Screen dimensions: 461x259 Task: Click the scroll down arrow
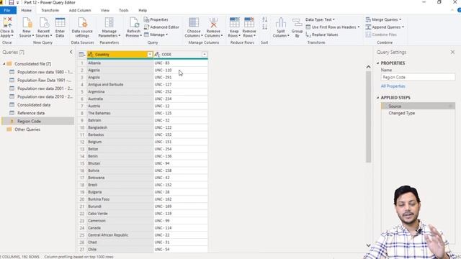point(368,245)
